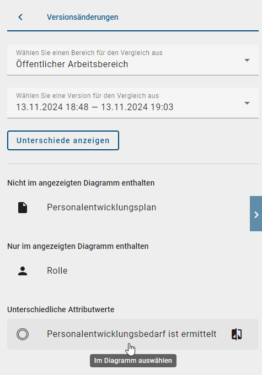Click the heading Nur im angezeigten Diagramm enthalten
Image resolution: width=262 pixels, height=375 pixels.
click(x=78, y=246)
